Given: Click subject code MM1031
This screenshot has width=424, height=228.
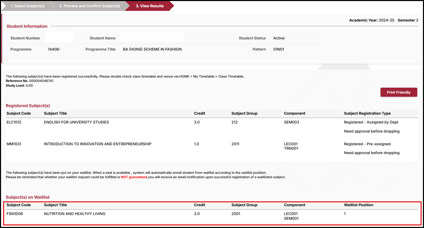Looking at the screenshot, I should point(14,144).
